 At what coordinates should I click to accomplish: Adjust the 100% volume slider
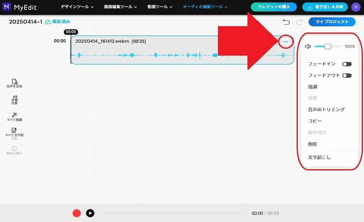tap(328, 46)
